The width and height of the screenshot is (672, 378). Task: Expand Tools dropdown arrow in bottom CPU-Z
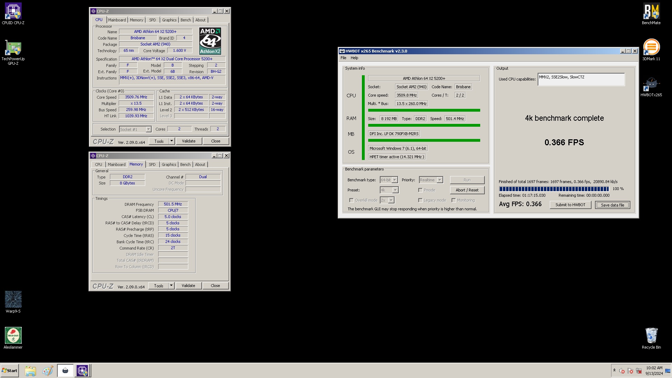click(171, 286)
